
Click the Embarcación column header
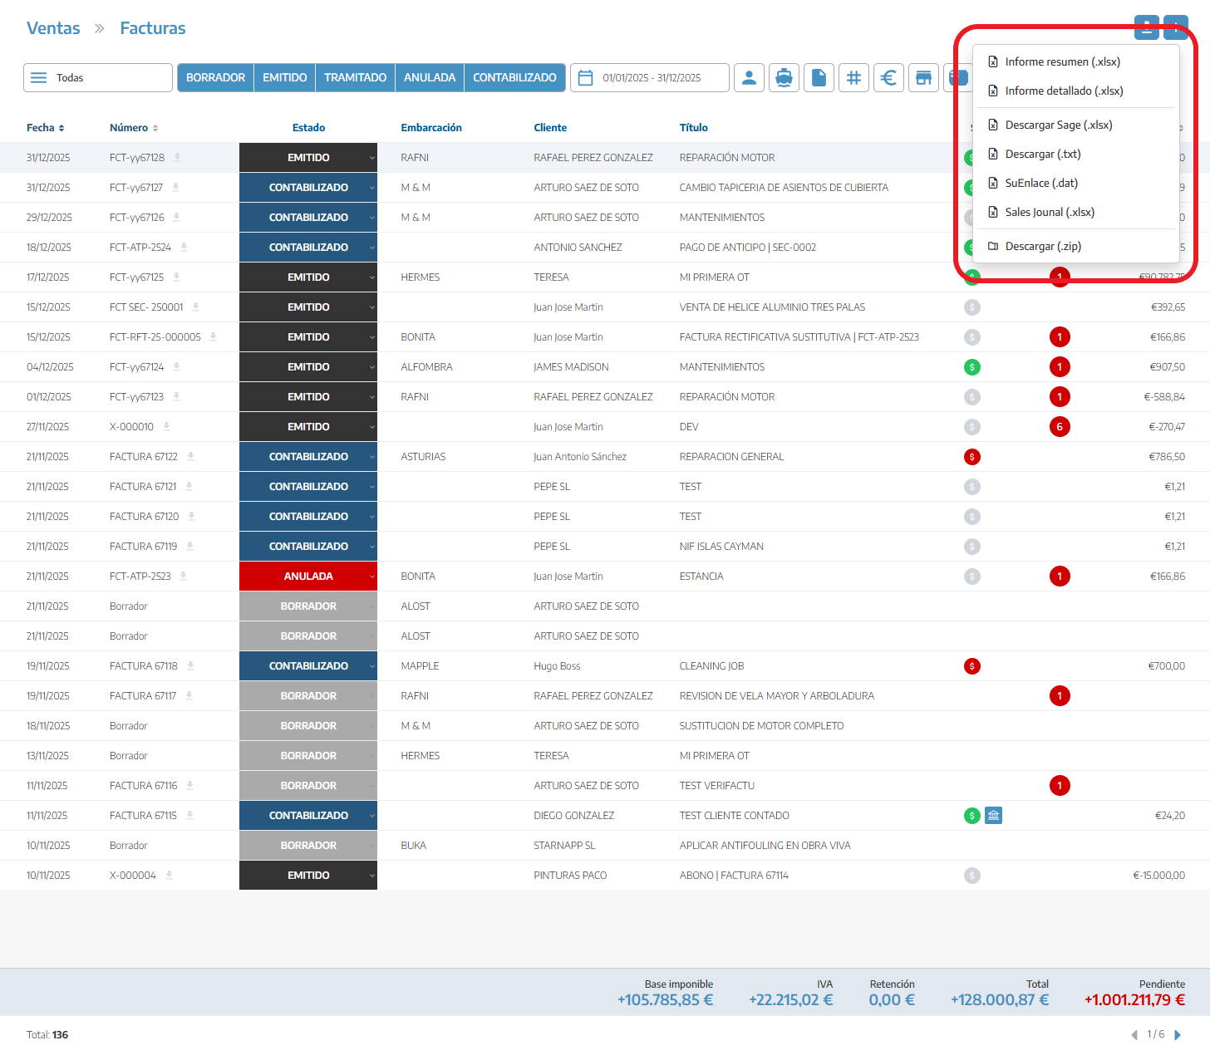pyautogui.click(x=431, y=128)
